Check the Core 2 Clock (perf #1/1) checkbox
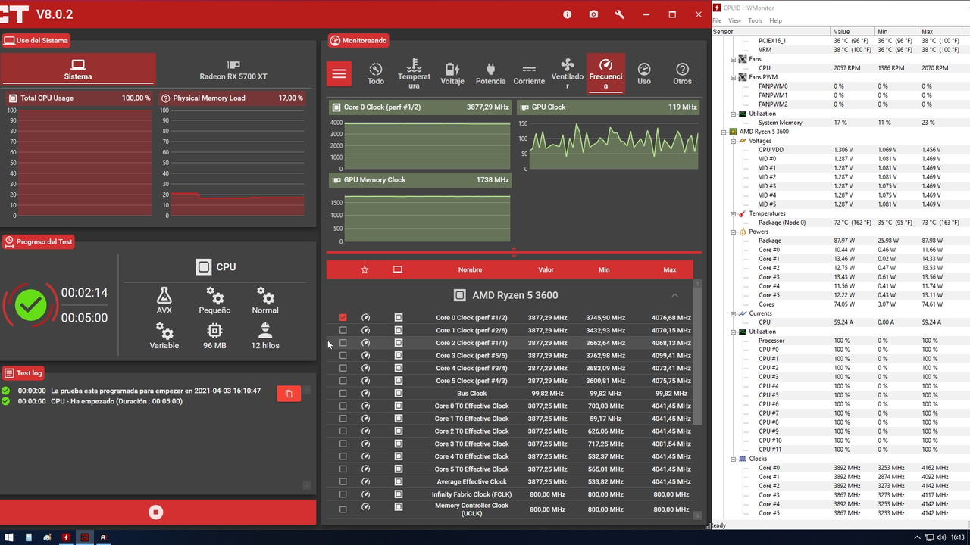Screen dimensions: 970x545 point(343,343)
